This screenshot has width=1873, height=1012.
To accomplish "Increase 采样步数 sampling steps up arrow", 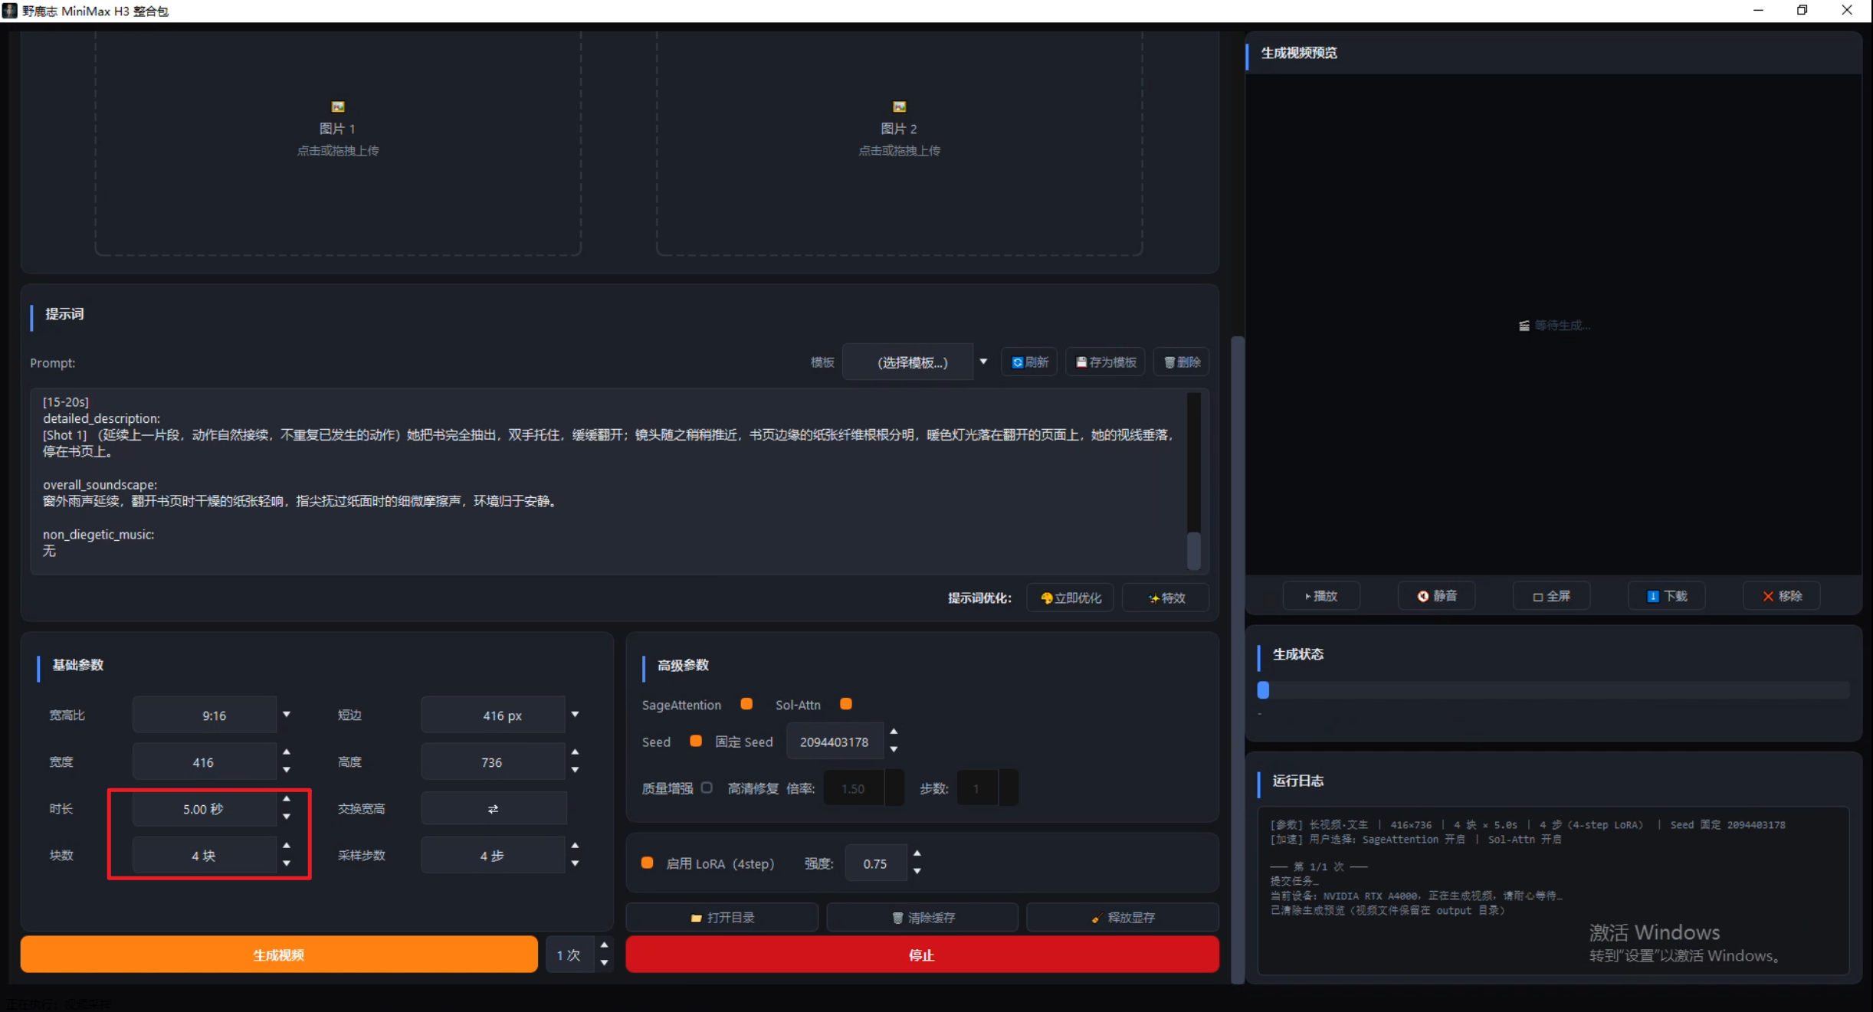I will coord(576,846).
